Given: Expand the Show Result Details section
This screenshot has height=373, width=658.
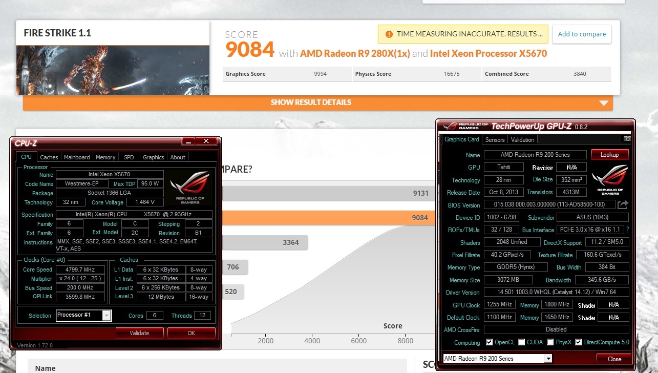Looking at the screenshot, I should click(317, 102).
